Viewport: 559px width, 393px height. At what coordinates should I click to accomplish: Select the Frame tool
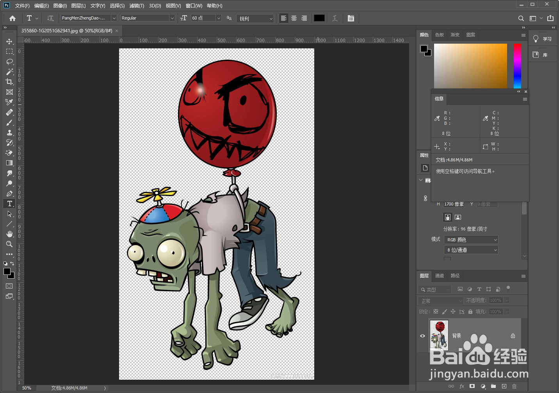coord(9,92)
